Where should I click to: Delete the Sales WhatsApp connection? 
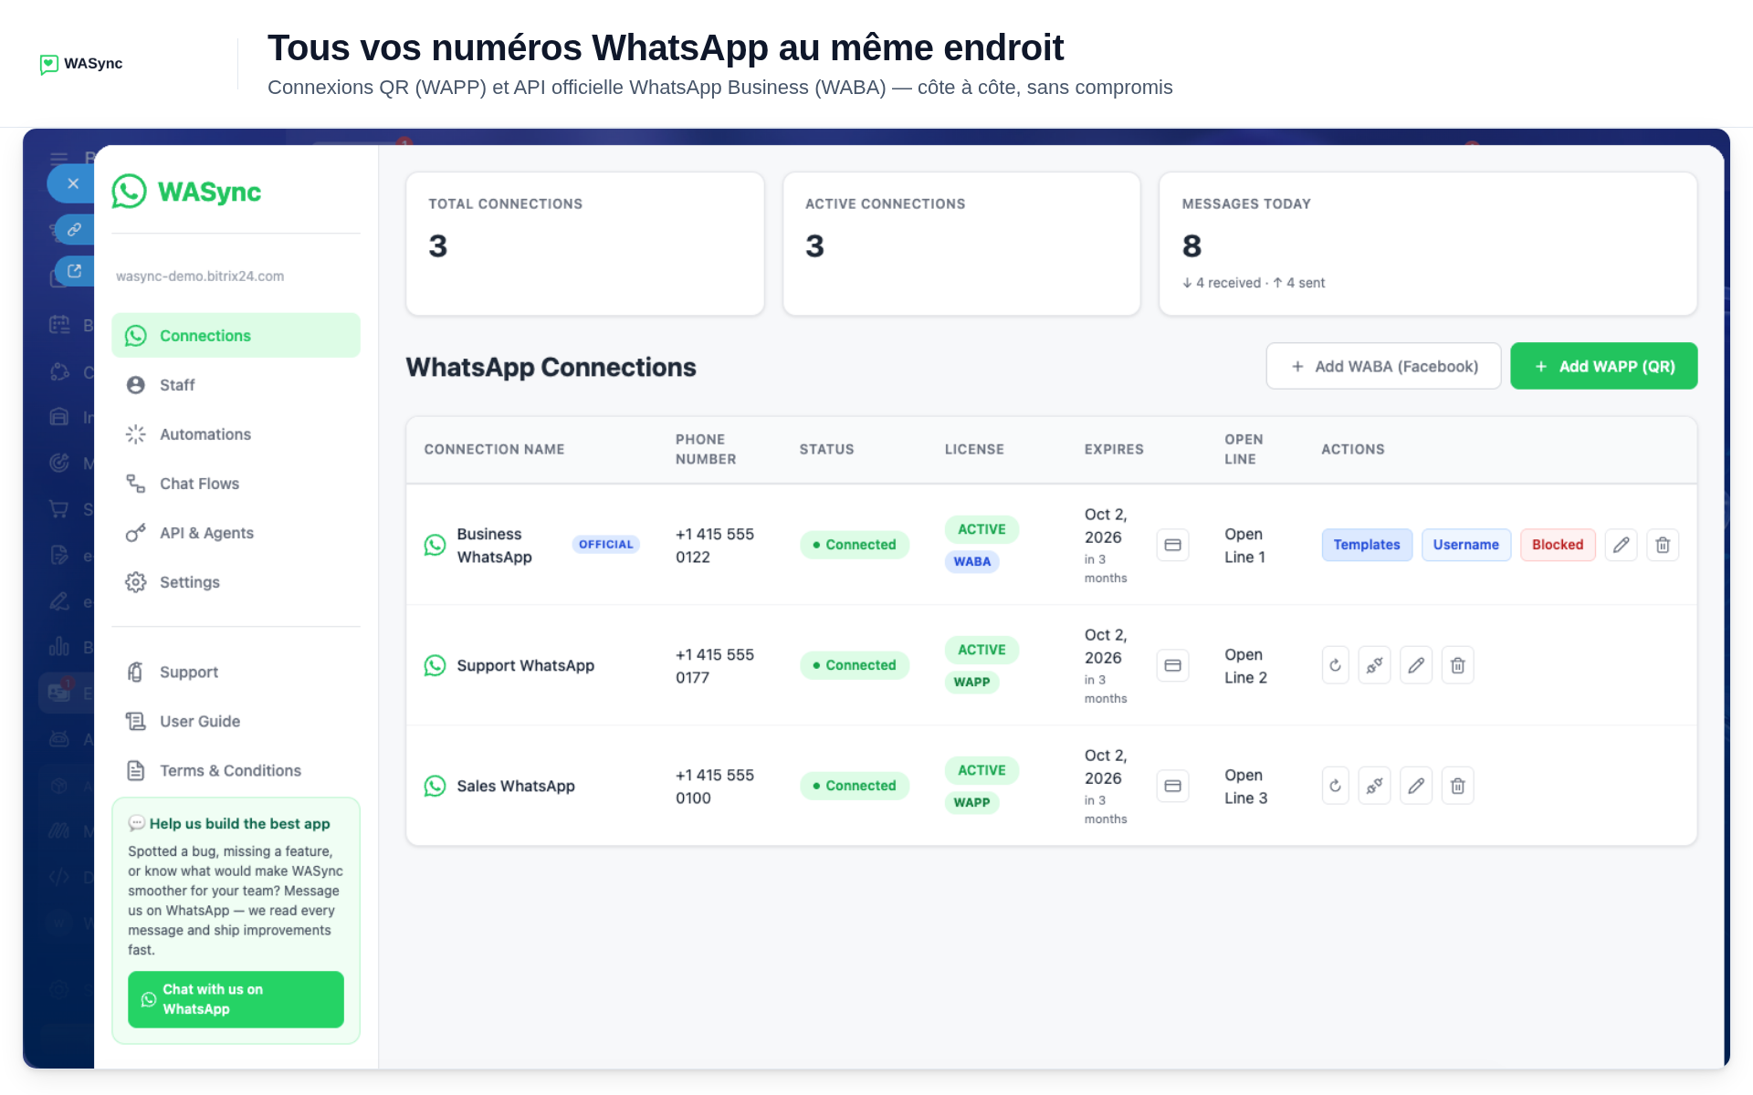coord(1458,786)
